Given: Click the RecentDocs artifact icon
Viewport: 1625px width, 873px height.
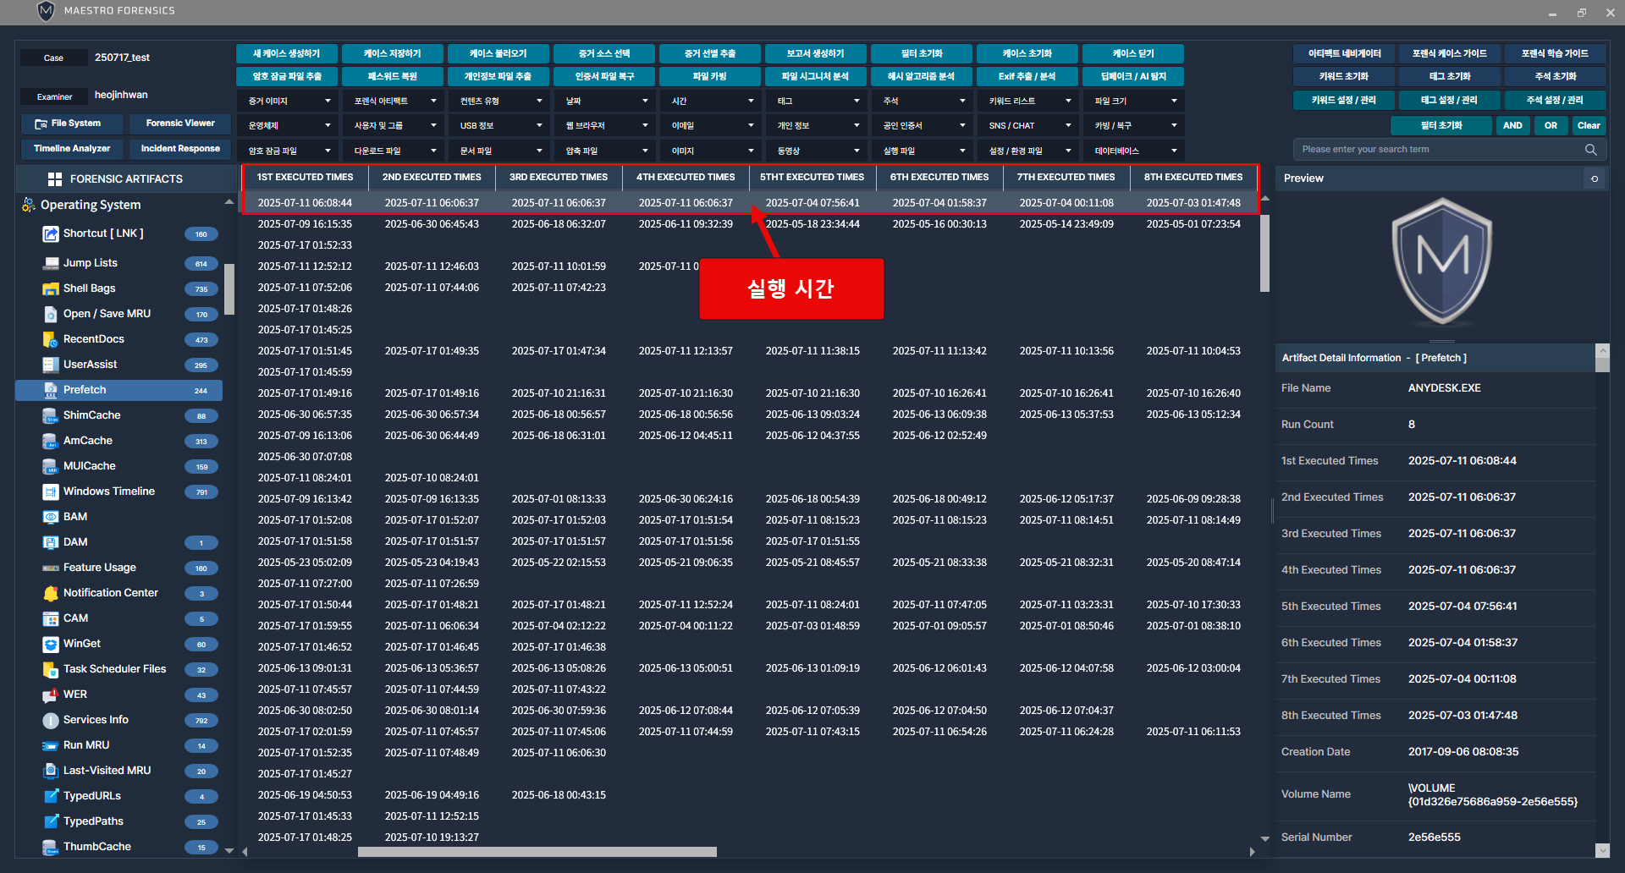Looking at the screenshot, I should point(50,339).
